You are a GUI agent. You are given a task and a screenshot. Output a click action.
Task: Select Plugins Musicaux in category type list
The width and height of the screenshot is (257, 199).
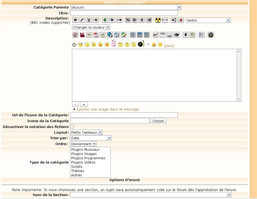(85, 150)
